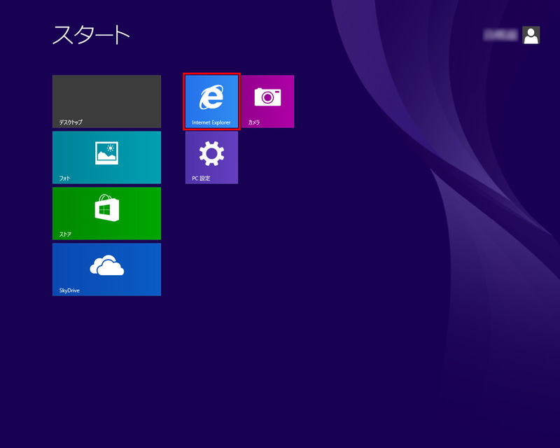The height and width of the screenshot is (448, 560).
Task: Launch the カメラ camera tile
Action: 268,101
